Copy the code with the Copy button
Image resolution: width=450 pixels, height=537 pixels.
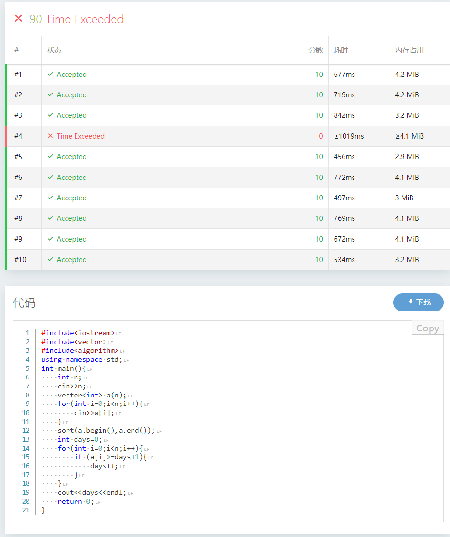[x=427, y=328]
